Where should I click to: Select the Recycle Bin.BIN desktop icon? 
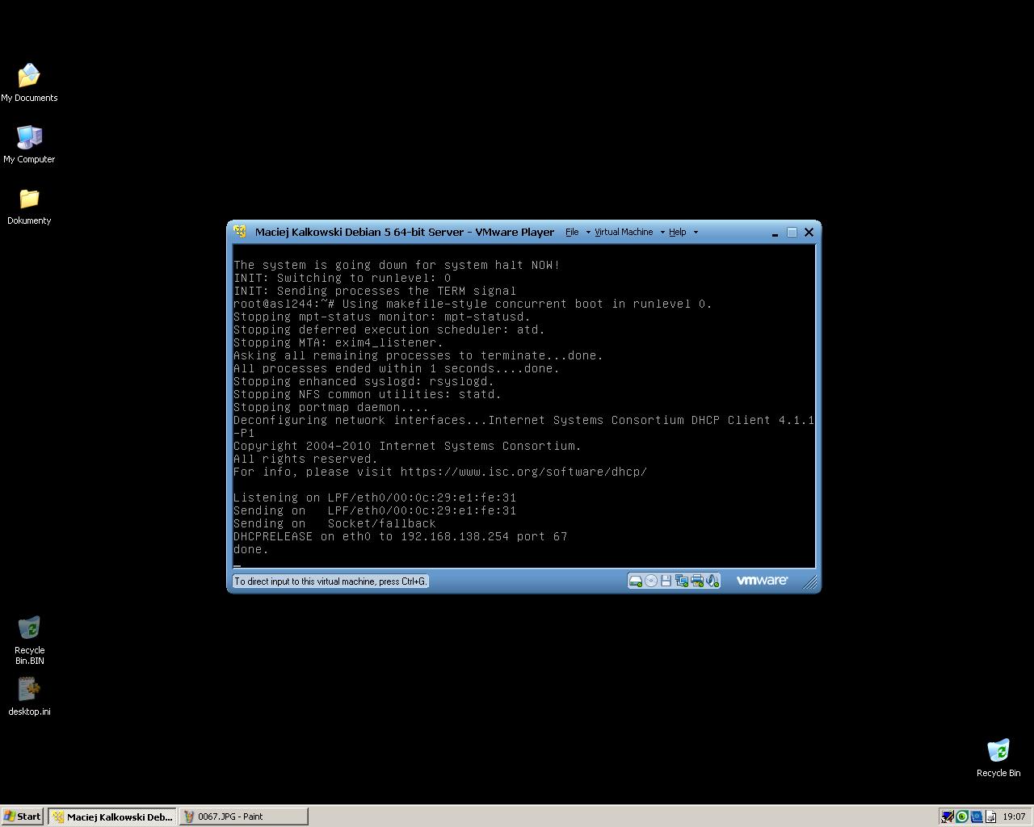click(29, 640)
